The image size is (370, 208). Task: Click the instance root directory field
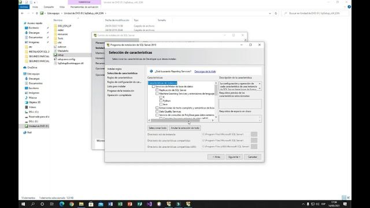225,134
